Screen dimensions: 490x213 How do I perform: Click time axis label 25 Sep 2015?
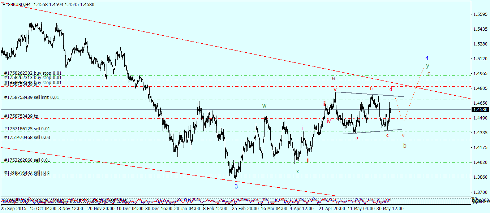[13, 209]
